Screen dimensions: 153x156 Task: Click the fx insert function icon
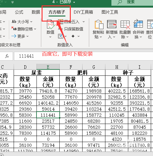tap(7, 56)
